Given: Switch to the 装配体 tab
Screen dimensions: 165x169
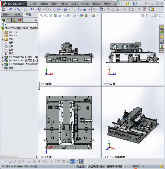Looking at the screenshot, I should point(6,14).
